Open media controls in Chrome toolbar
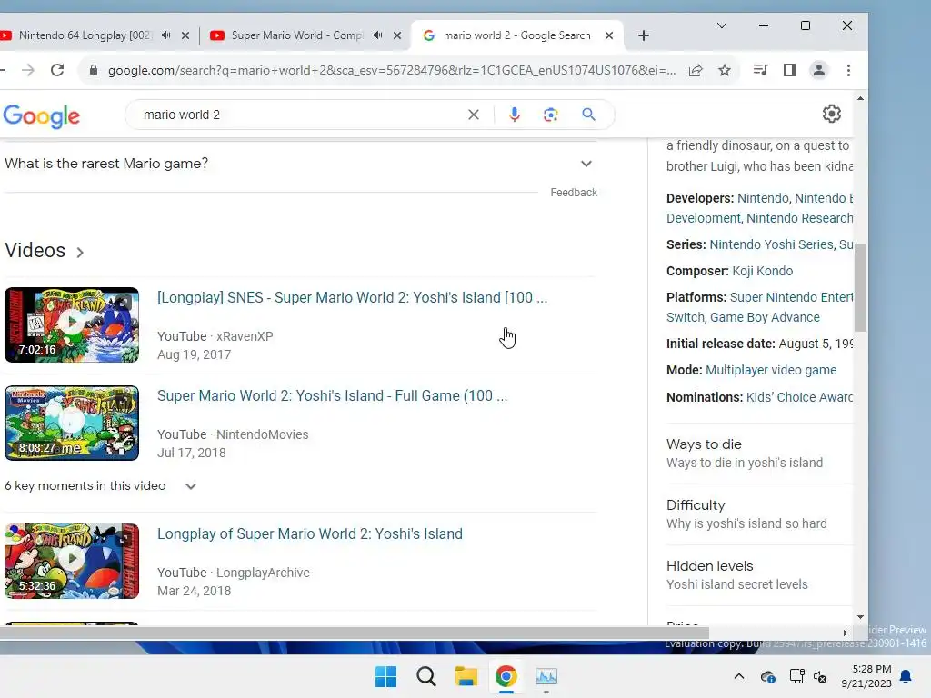Viewport: 931px width, 698px height. [761, 70]
